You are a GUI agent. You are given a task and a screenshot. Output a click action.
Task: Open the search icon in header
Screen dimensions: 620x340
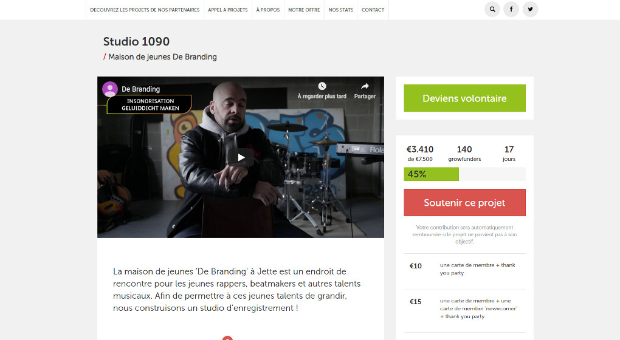point(492,9)
